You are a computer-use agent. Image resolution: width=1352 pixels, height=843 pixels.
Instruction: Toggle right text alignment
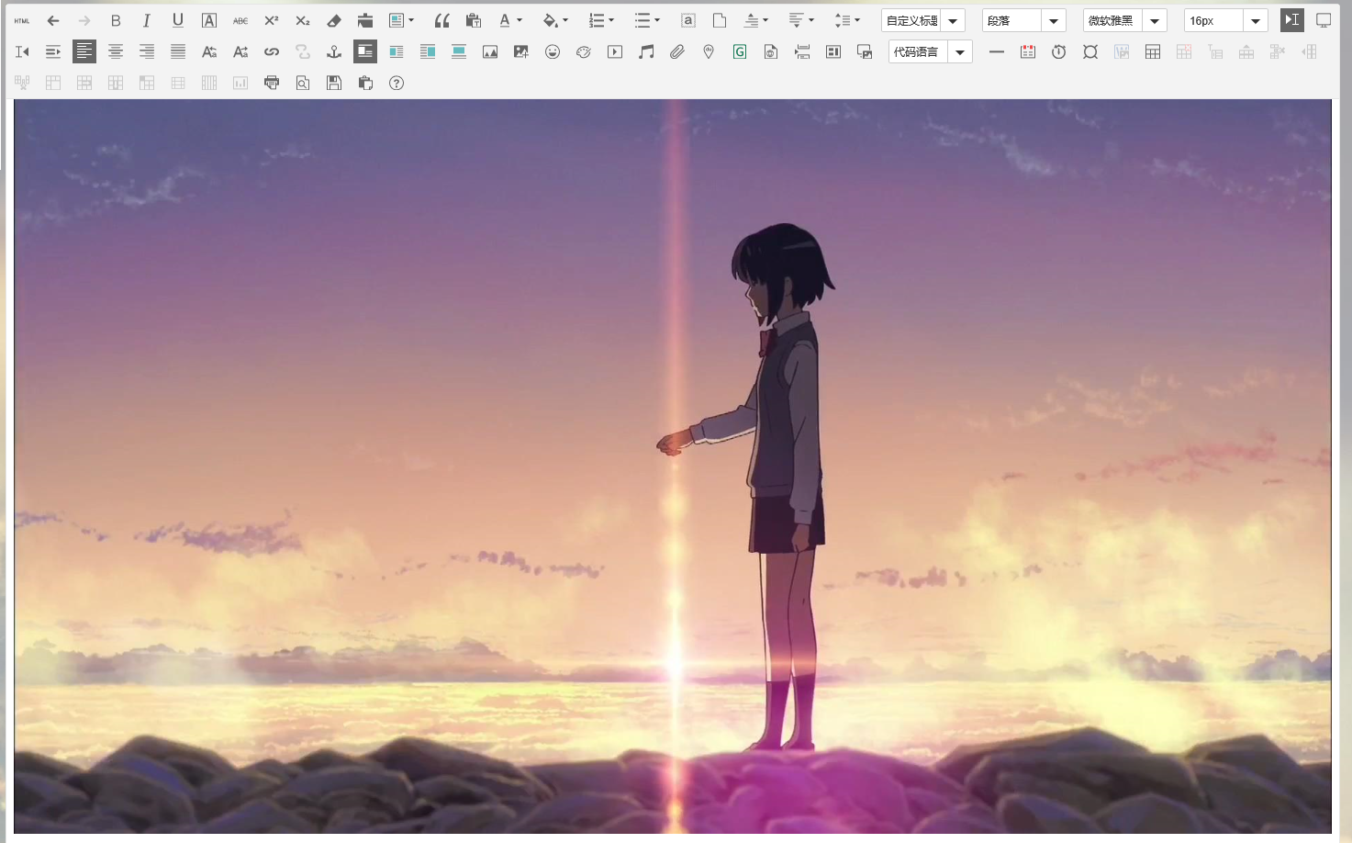pos(147,51)
